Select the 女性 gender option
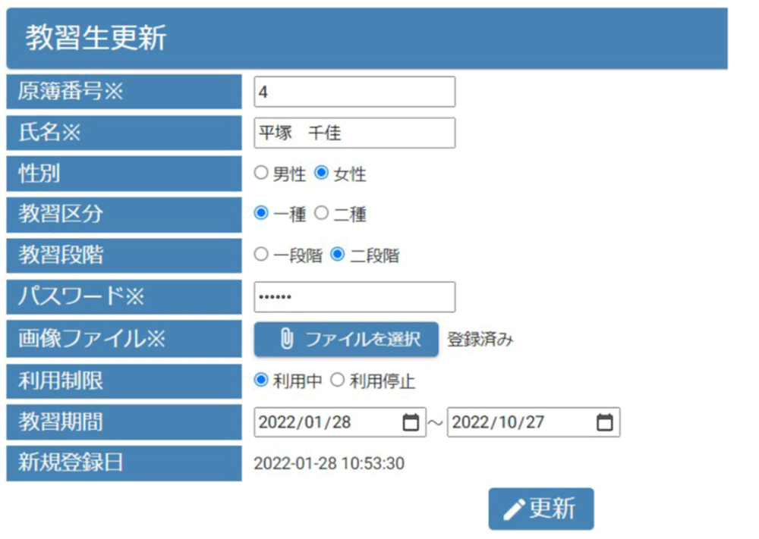 321,174
